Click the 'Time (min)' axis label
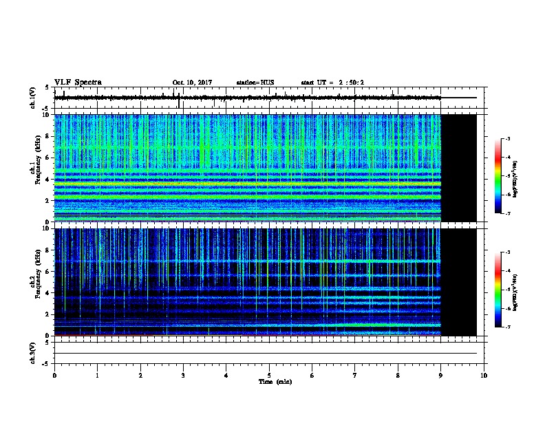The height and width of the screenshot is (421, 545). point(275,382)
